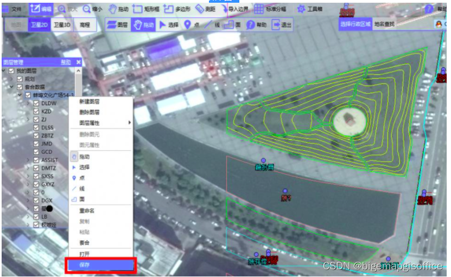Open 图层属性 submenu arrow in context menu
This screenshot has width=451, height=277.
tap(129, 123)
